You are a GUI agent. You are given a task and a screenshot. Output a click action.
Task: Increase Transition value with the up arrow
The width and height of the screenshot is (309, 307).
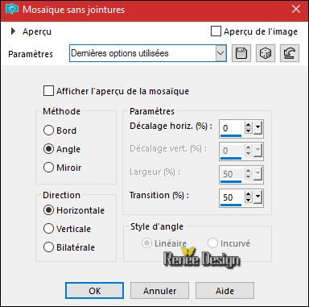tap(249, 194)
